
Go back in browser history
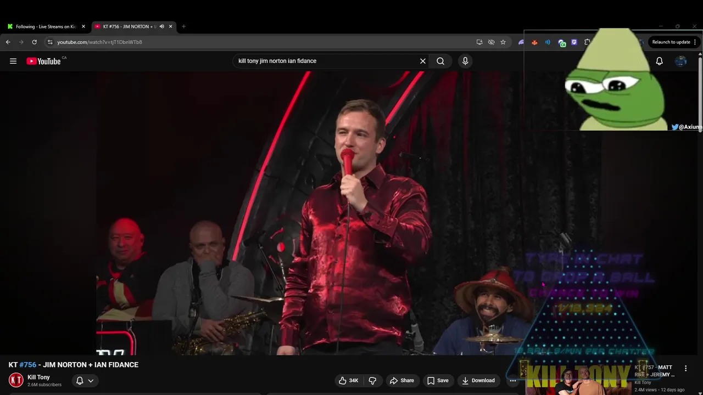click(x=8, y=42)
